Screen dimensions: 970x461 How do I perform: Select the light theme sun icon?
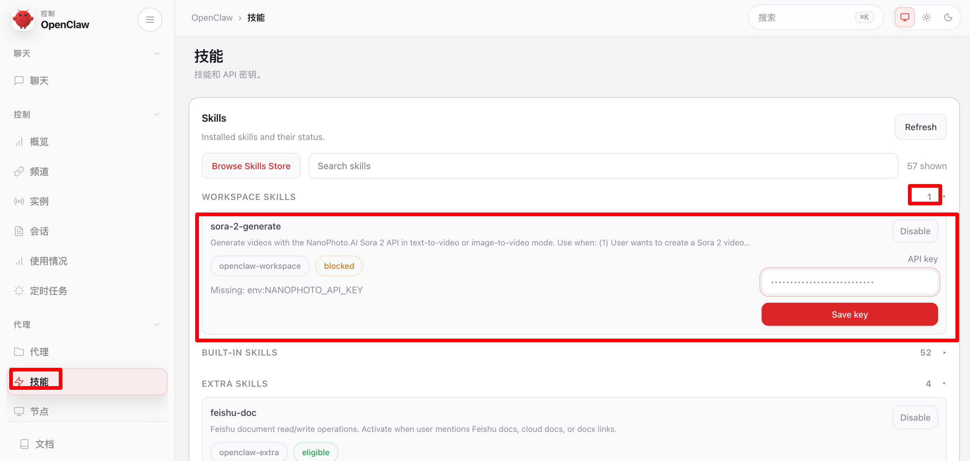coord(926,17)
